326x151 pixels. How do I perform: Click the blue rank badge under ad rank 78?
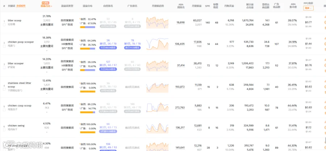pos(132,48)
